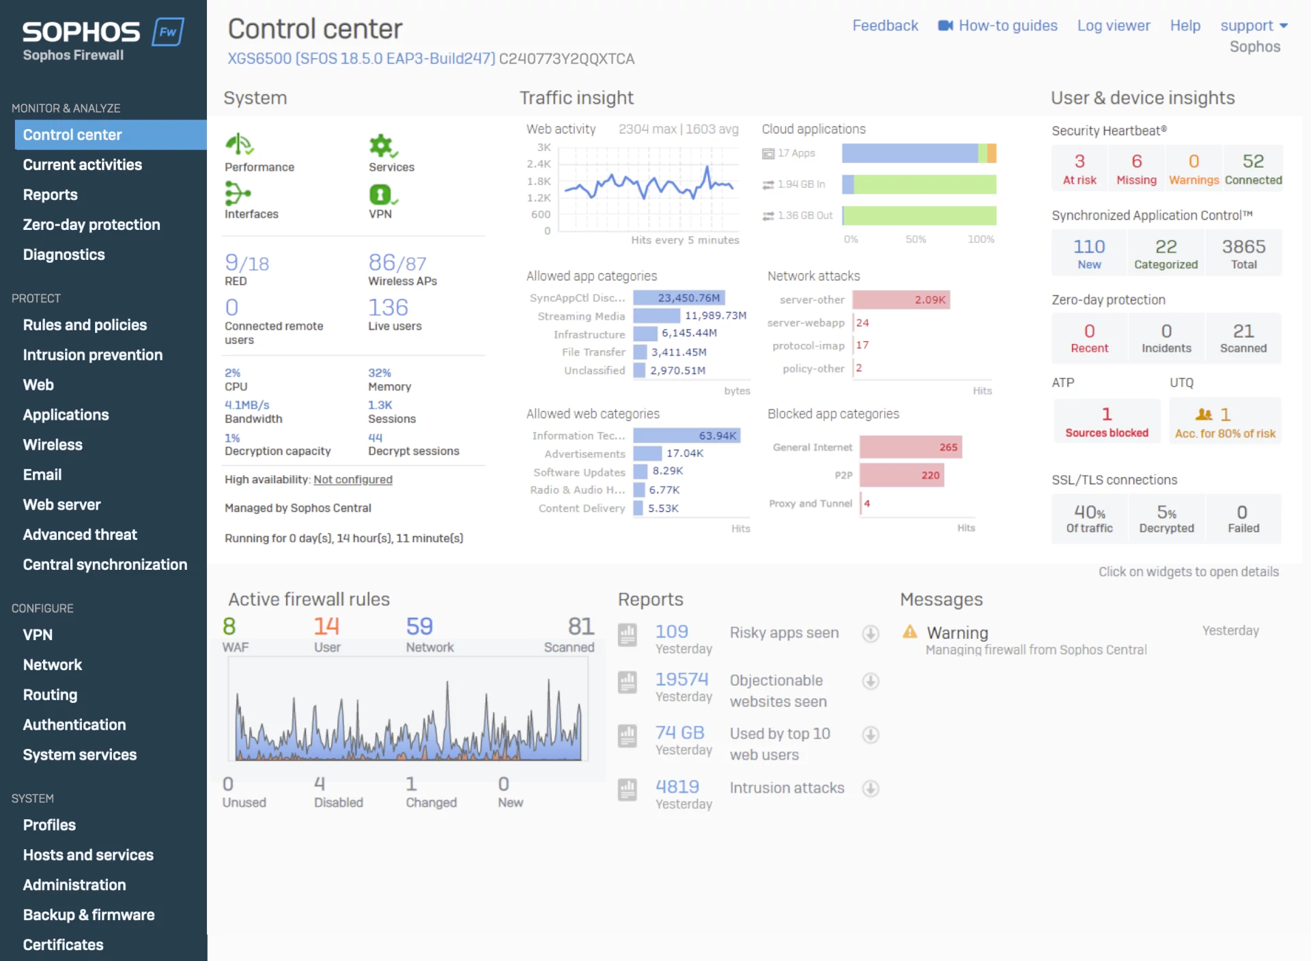This screenshot has height=961, width=1311.
Task: Download the Objectionable websites seen report
Action: click(x=871, y=681)
